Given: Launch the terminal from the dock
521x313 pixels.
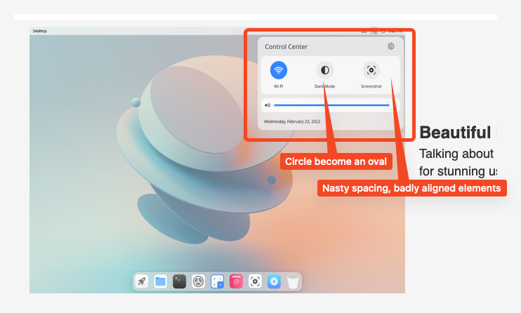Looking at the screenshot, I should [179, 281].
